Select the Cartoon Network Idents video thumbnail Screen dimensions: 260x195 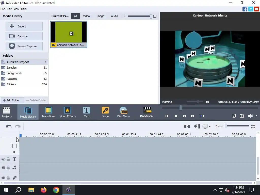[69, 35]
